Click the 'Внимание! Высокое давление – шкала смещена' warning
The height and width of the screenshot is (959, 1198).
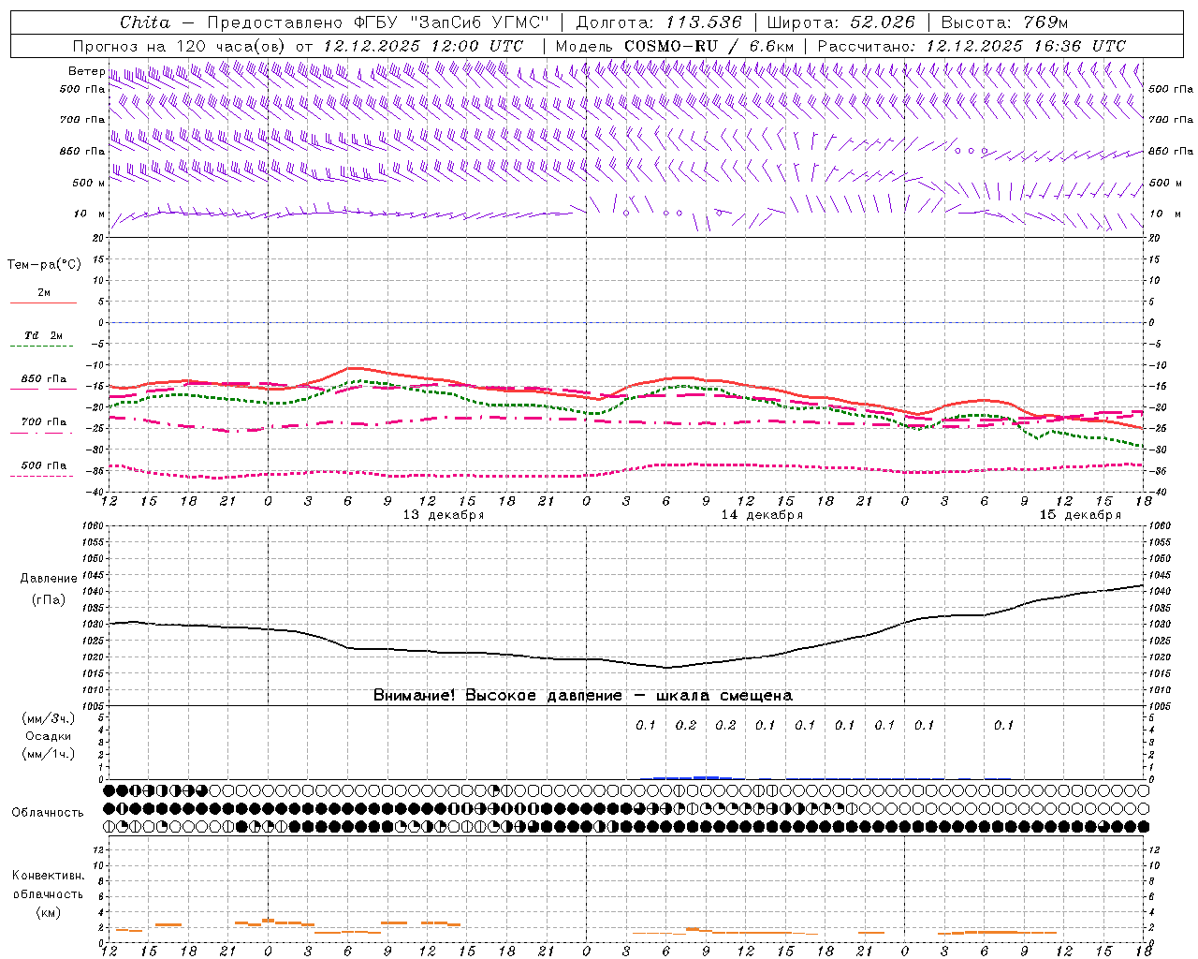pyautogui.click(x=582, y=696)
